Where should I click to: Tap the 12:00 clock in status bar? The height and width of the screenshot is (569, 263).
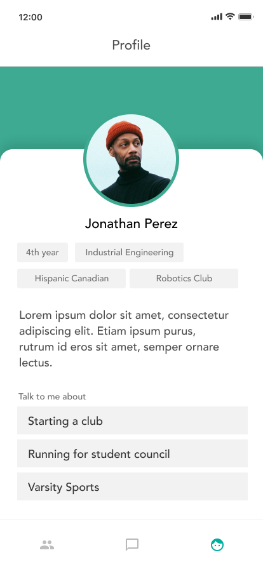coord(30,17)
